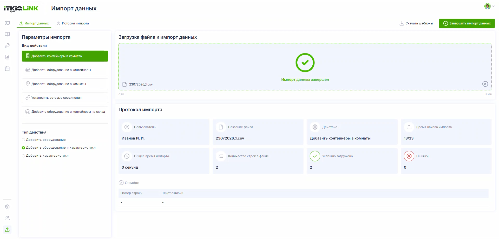Click the Ошибки heading above the error table

(132, 183)
